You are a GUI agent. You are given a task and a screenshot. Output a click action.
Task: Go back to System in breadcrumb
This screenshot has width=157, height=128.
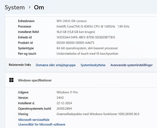[15, 7]
